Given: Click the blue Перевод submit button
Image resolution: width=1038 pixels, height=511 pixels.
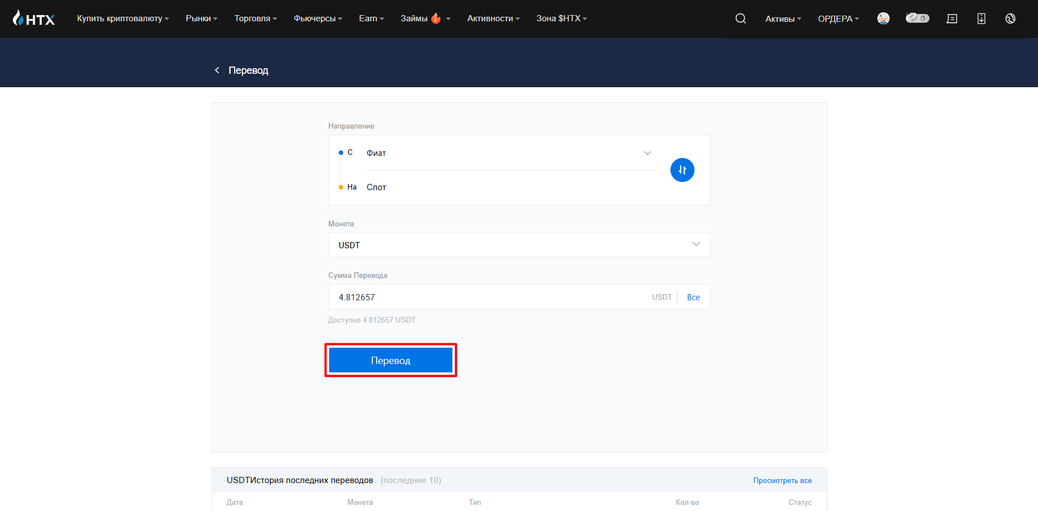Looking at the screenshot, I should coord(391,360).
